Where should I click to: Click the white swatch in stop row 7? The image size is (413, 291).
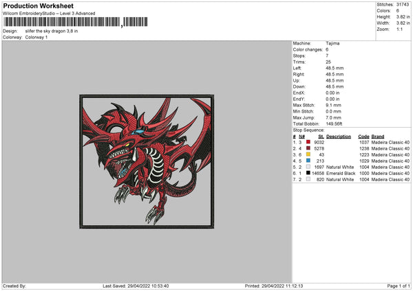point(308,179)
